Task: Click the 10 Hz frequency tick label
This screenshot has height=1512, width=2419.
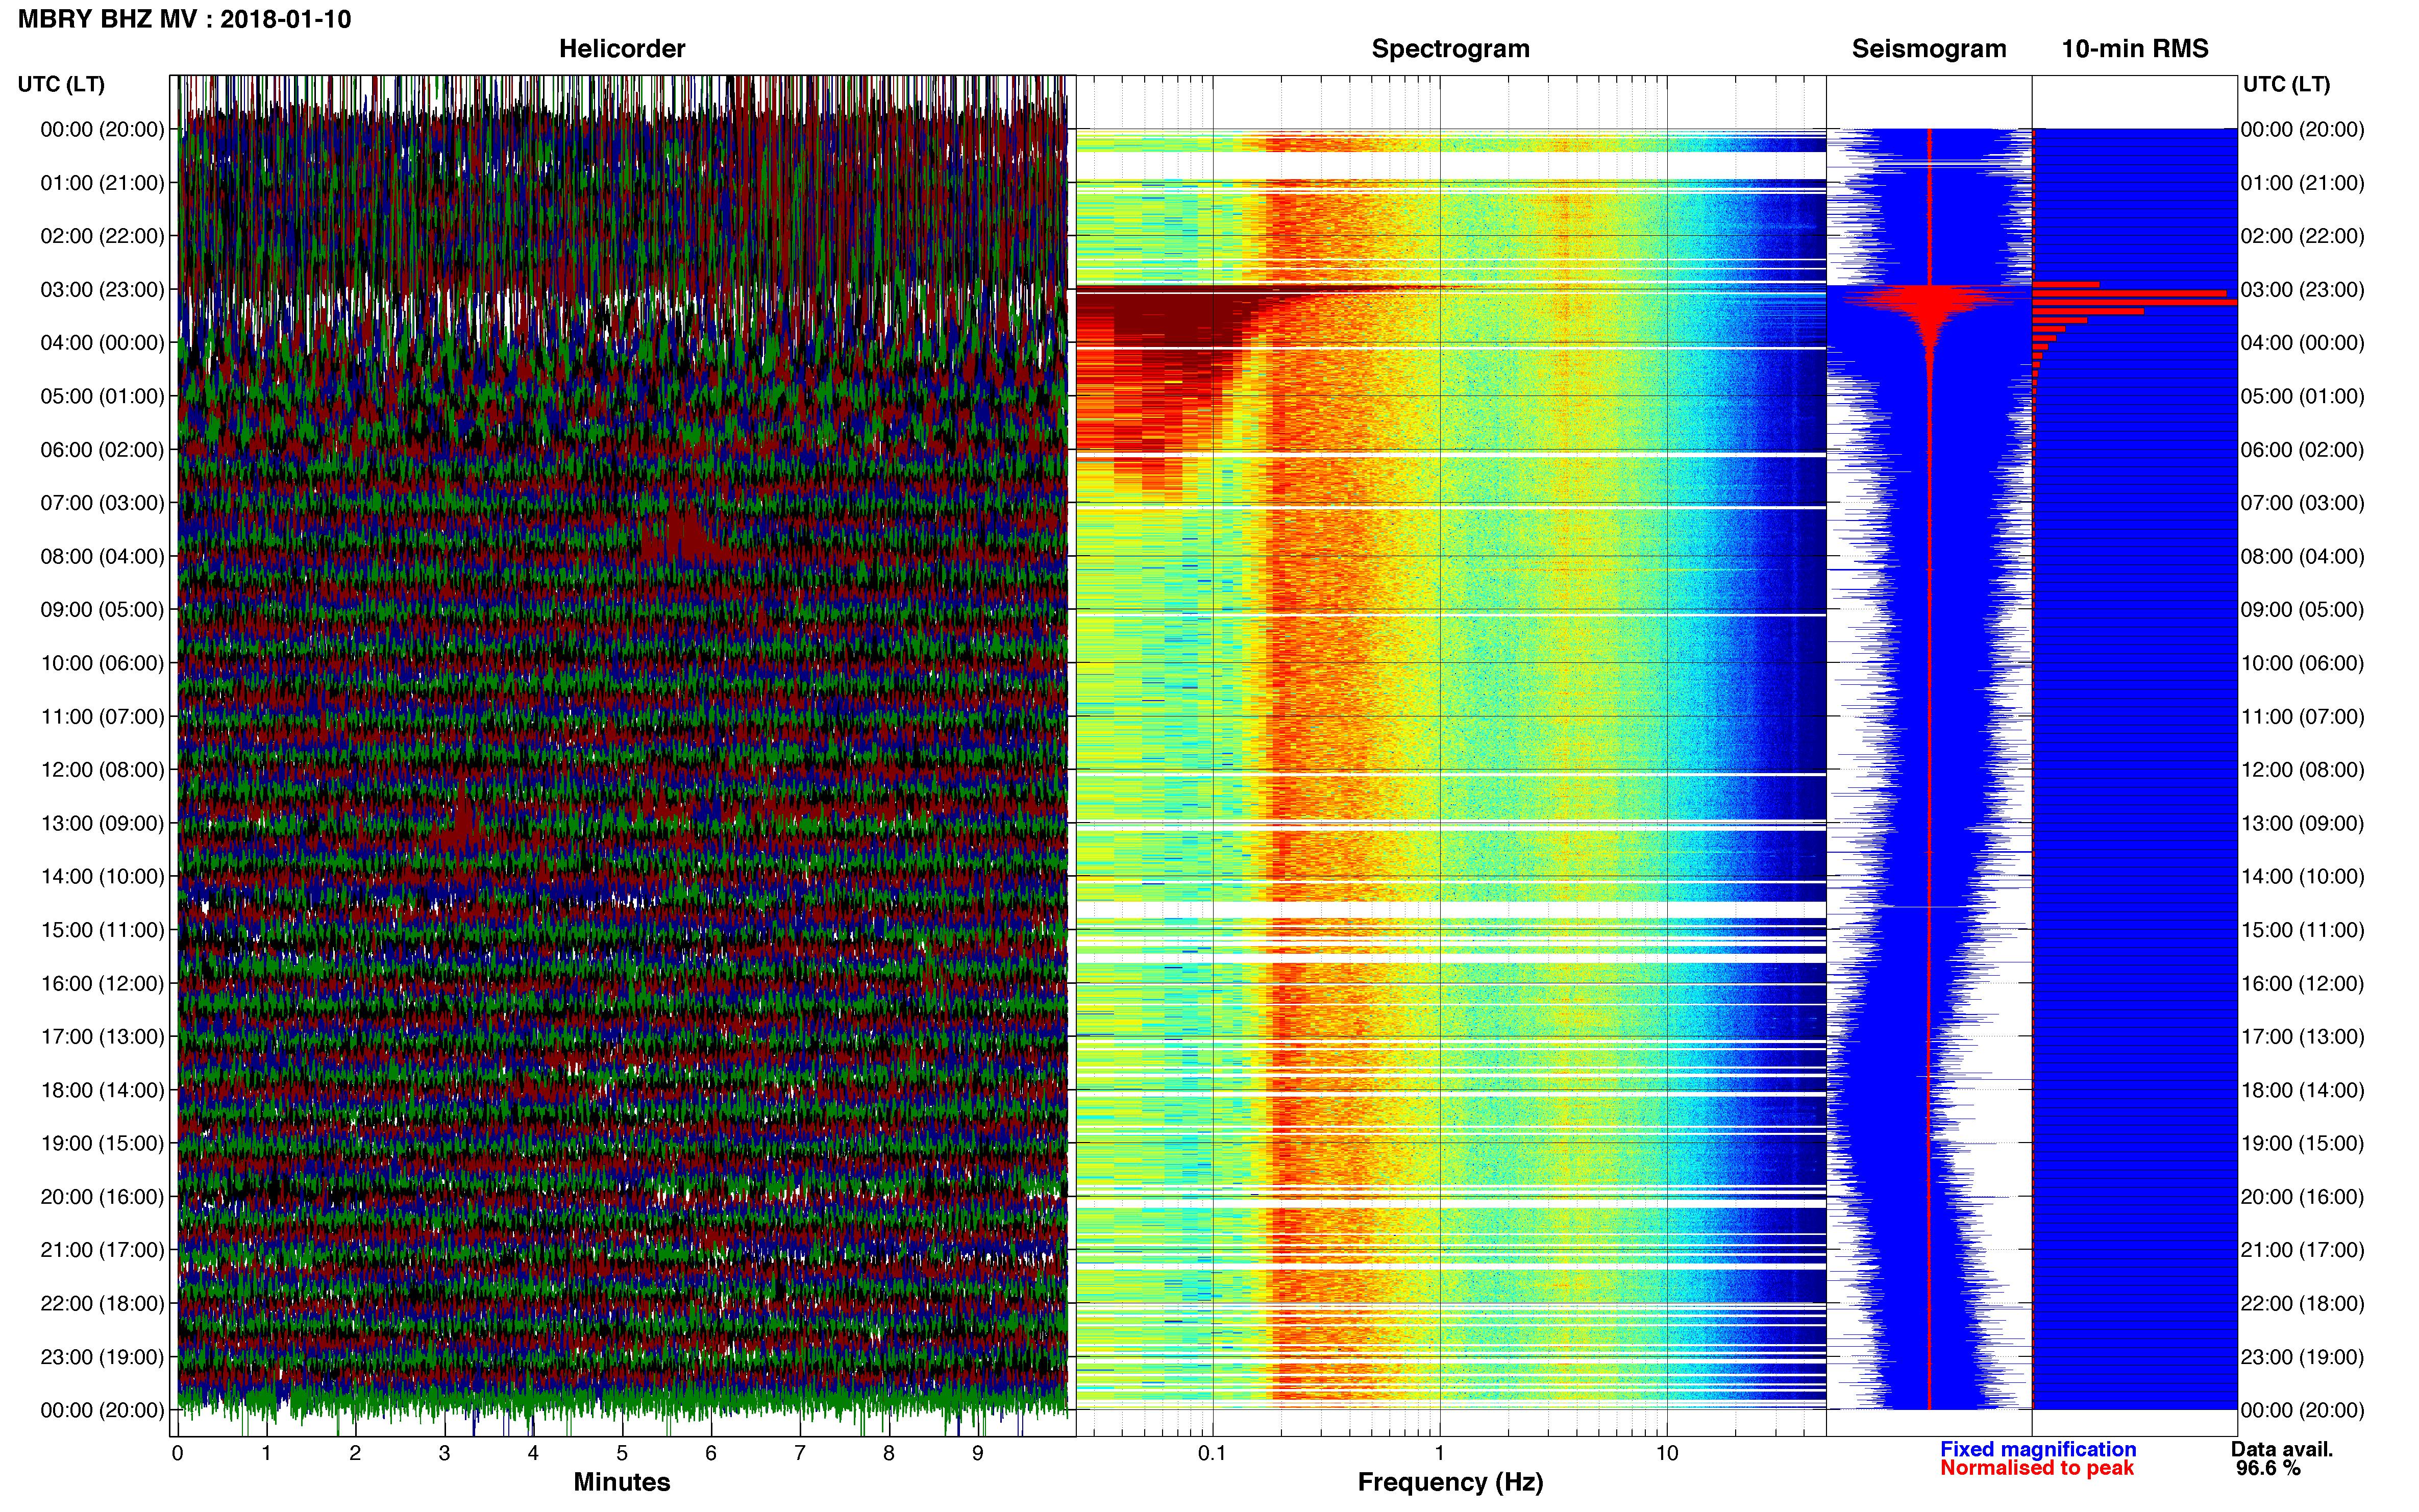Action: click(1667, 1454)
